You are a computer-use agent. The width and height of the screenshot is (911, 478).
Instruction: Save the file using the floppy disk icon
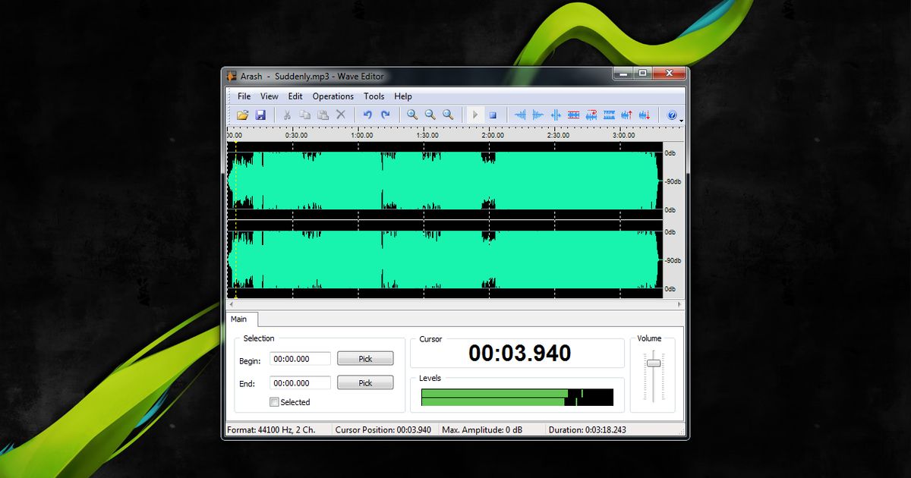260,115
